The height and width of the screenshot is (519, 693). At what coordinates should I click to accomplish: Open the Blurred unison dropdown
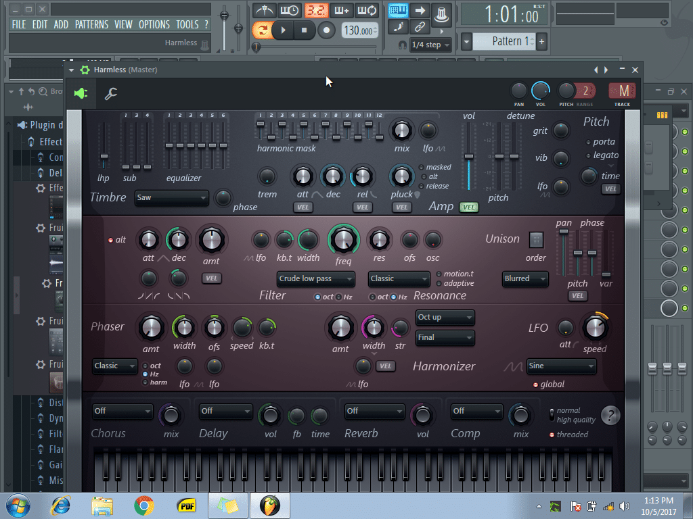click(x=525, y=279)
